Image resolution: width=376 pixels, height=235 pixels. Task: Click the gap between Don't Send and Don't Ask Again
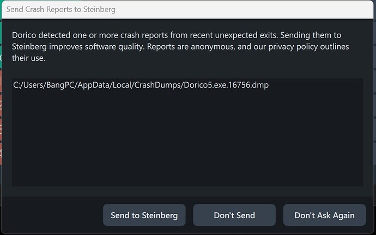280,215
